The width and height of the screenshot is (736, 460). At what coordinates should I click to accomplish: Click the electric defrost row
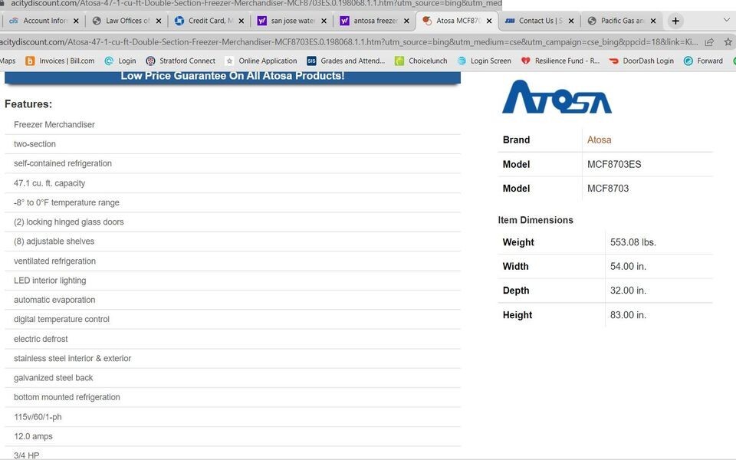(232, 339)
